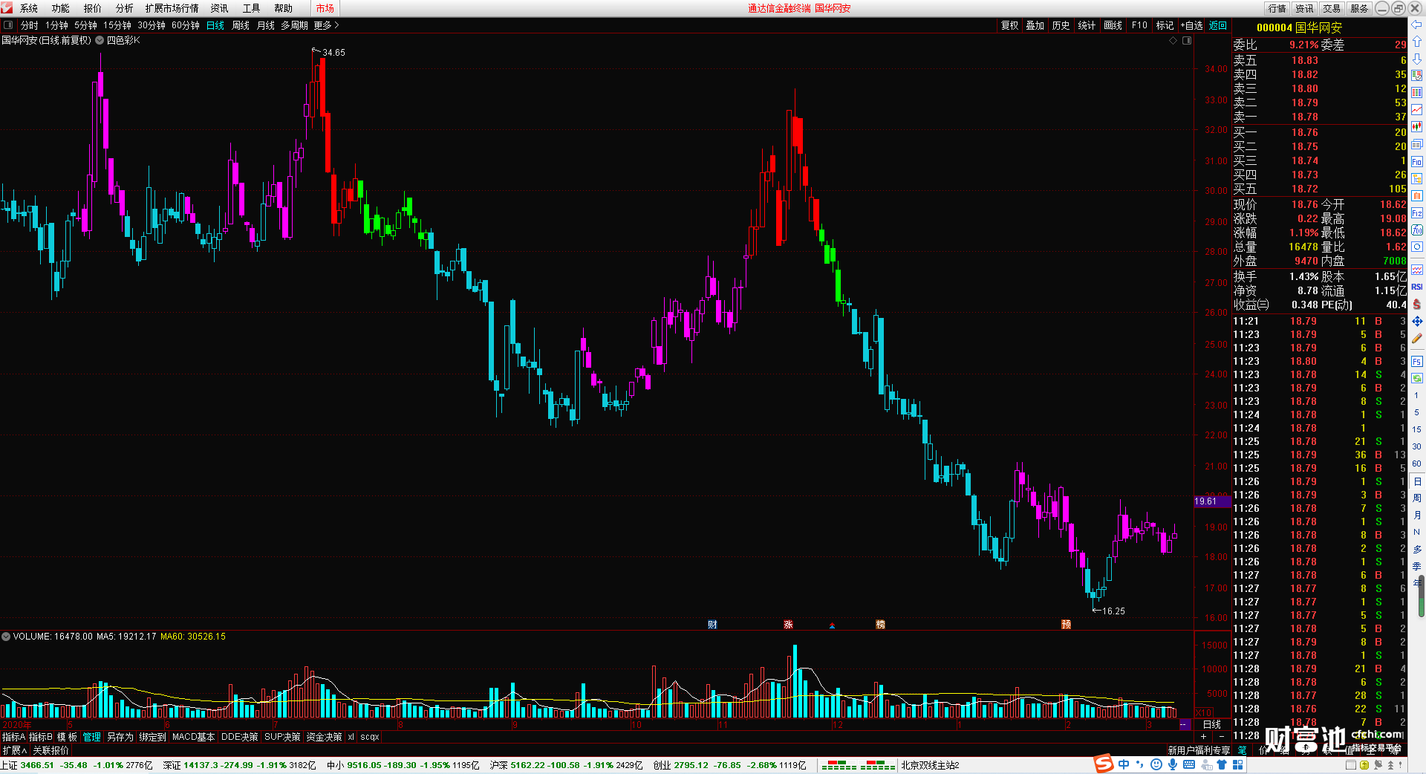Click the Sogou skin shirt icon
Image resolution: width=1426 pixels, height=774 pixels.
[1222, 764]
